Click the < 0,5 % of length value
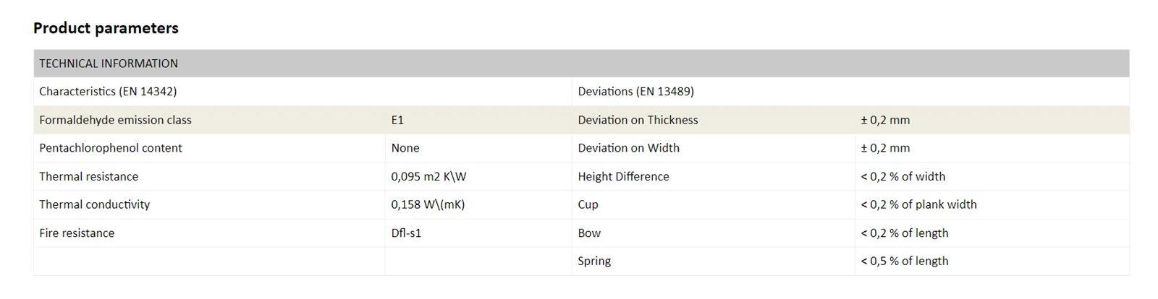Image resolution: width=1158 pixels, height=299 pixels. tap(904, 261)
